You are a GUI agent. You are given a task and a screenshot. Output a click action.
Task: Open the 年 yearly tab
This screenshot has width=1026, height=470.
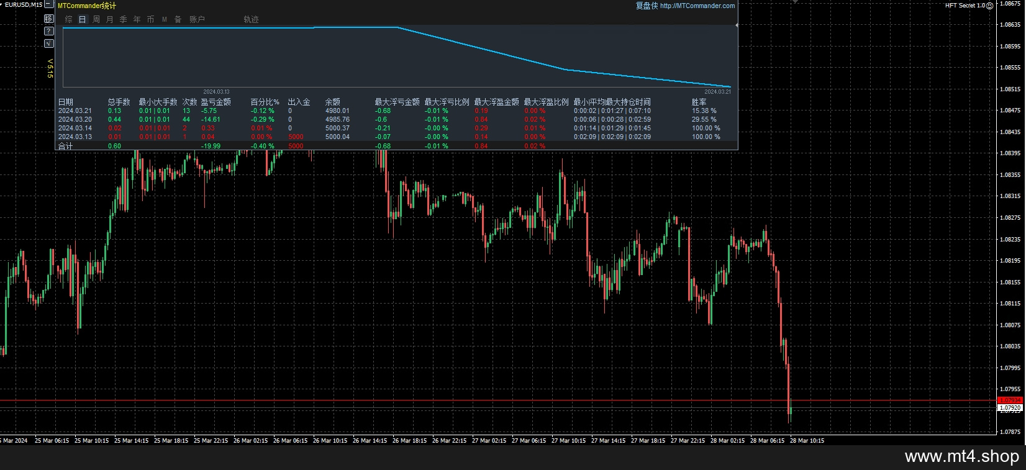coord(137,19)
